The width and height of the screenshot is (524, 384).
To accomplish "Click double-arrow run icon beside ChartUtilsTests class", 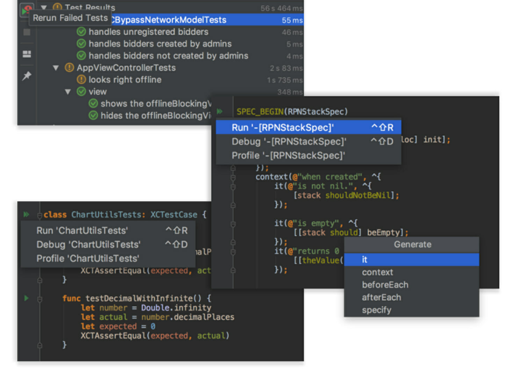I will pyautogui.click(x=26, y=214).
